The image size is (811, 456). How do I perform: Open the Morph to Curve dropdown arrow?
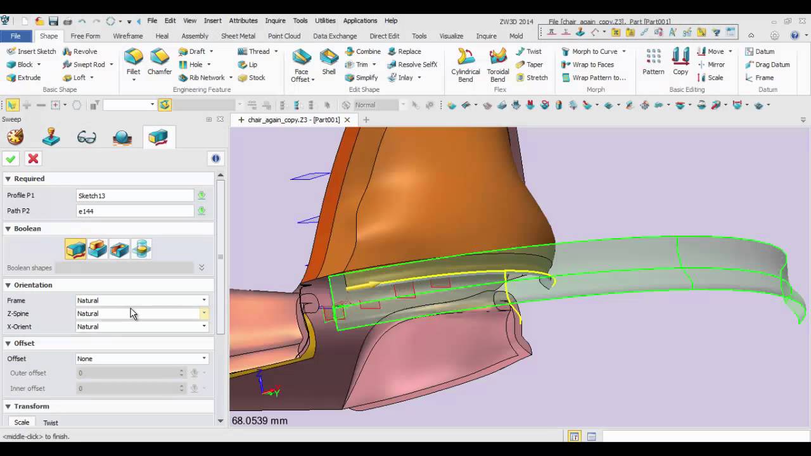point(623,51)
